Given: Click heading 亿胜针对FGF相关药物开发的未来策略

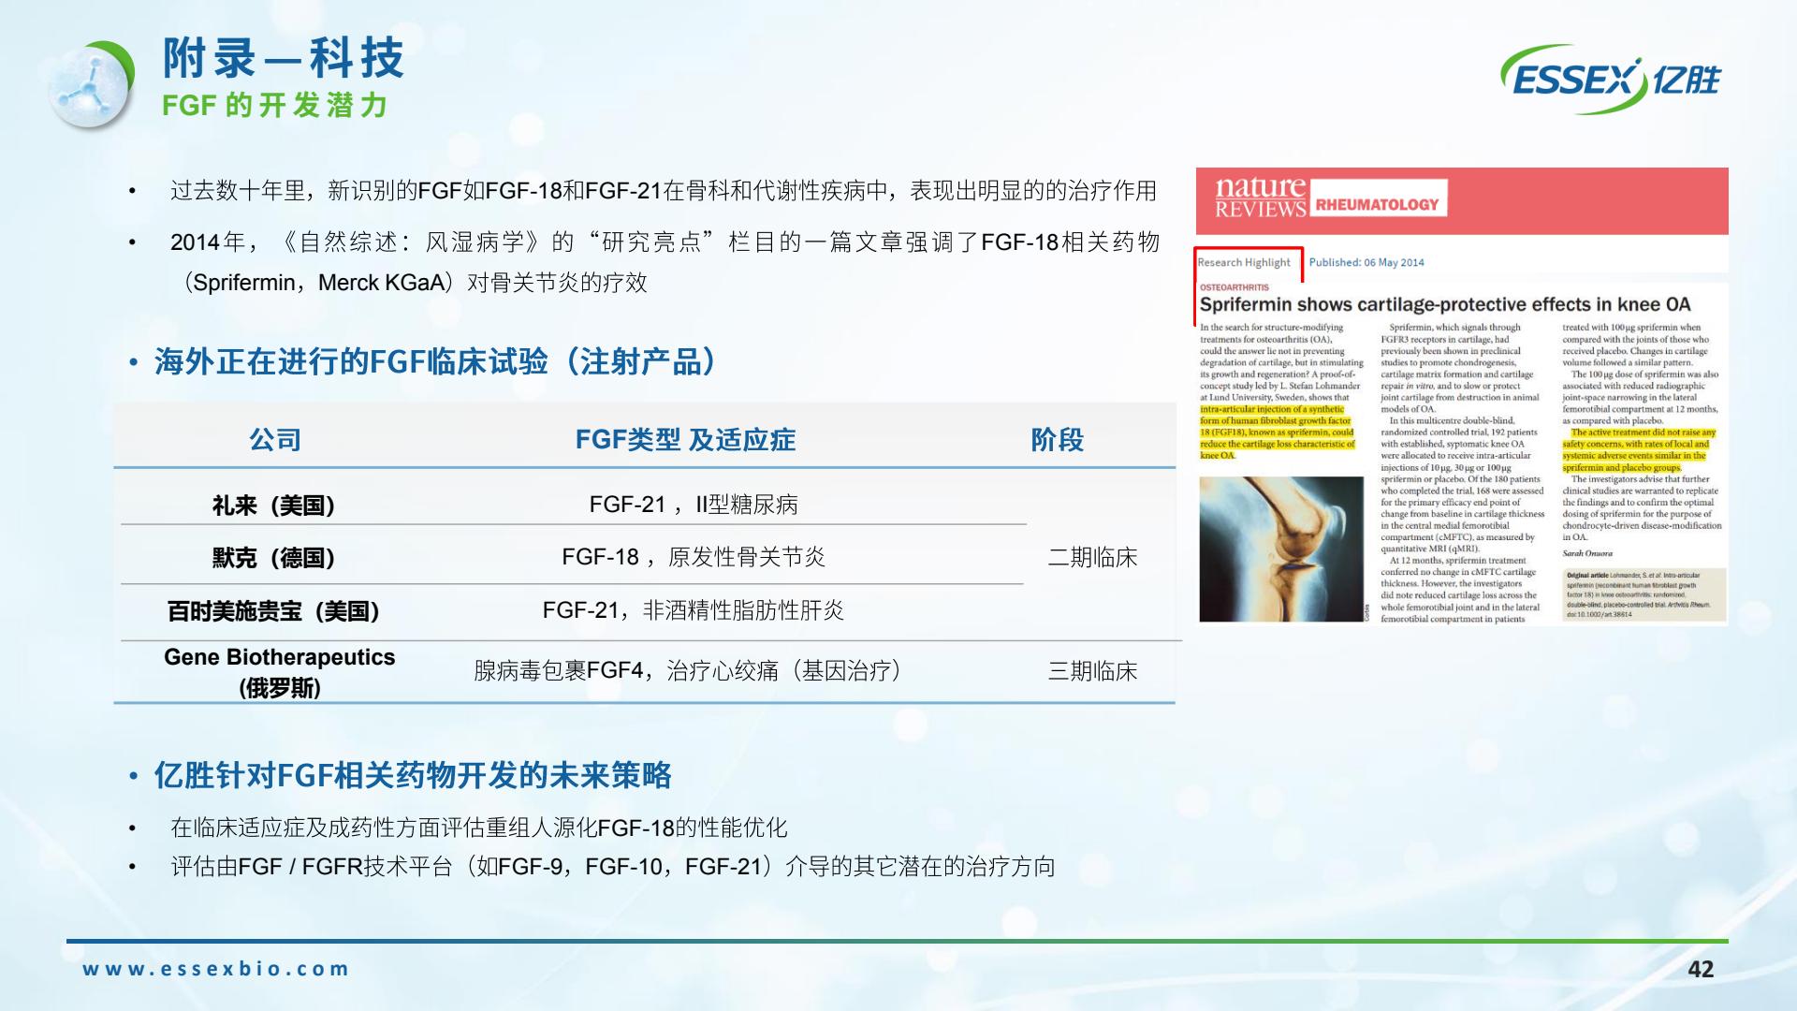Looking at the screenshot, I should pos(413,775).
